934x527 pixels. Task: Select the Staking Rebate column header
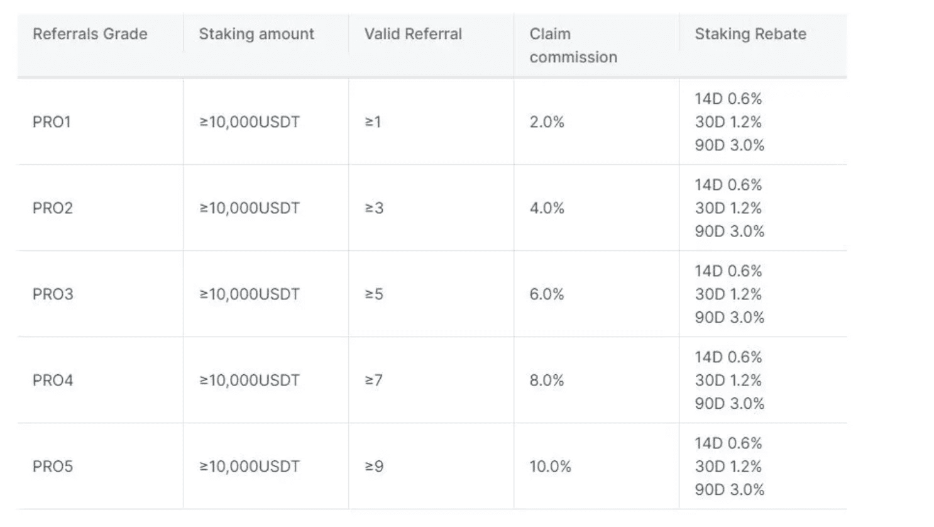click(x=750, y=34)
